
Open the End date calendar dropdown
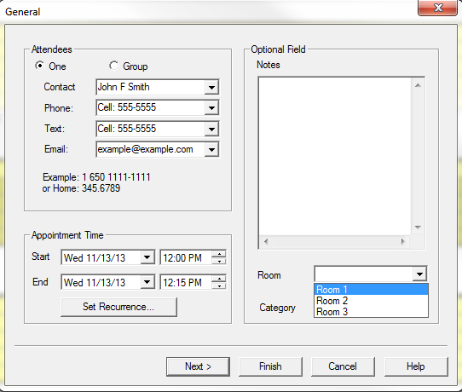click(x=147, y=282)
